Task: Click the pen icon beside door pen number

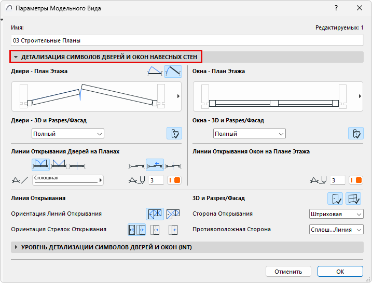Action: (x=136, y=180)
